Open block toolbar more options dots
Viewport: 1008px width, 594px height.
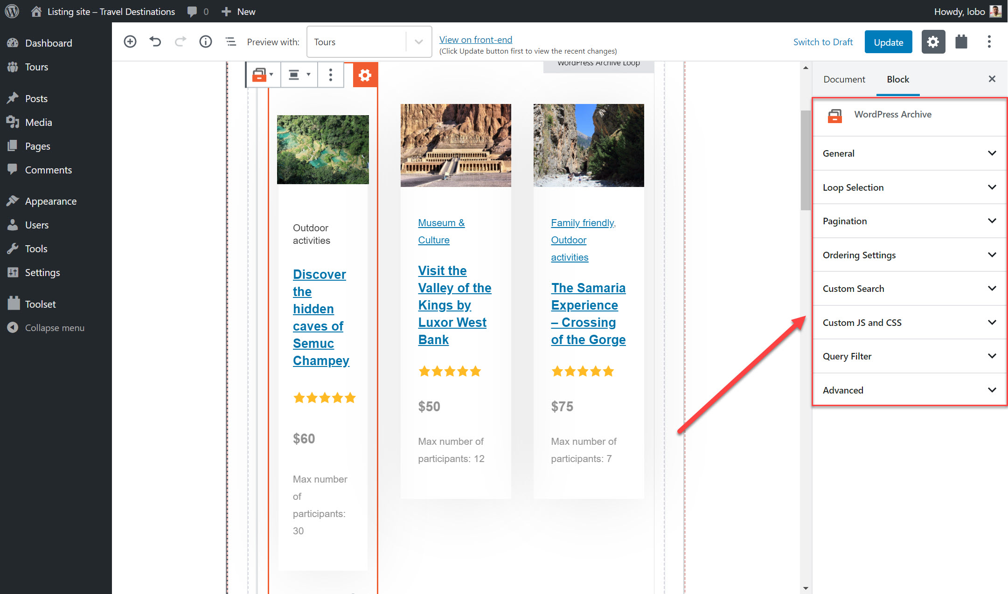[331, 75]
